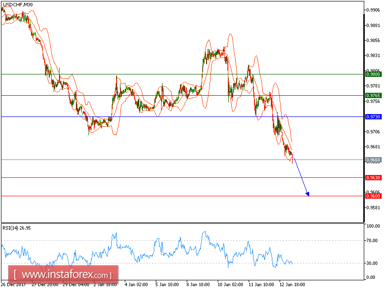Click the latest red bearish candlestick
The width and height of the screenshot is (387, 290).
(x=292, y=155)
